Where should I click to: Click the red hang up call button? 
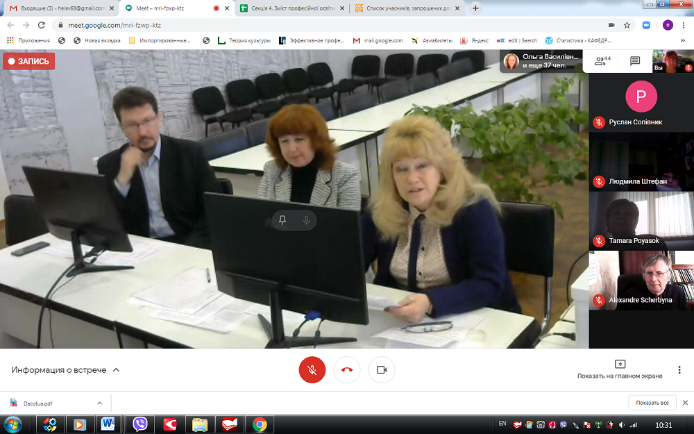pyautogui.click(x=347, y=369)
